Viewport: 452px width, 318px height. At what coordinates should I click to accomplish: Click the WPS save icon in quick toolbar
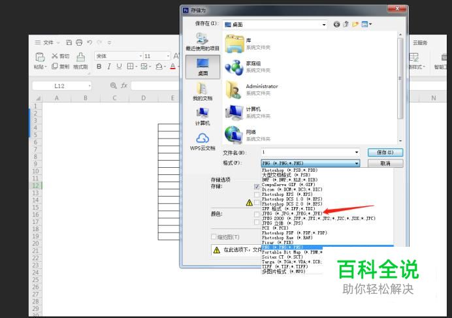coord(69,42)
